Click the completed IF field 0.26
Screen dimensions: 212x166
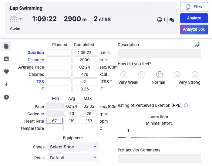click(85, 89)
